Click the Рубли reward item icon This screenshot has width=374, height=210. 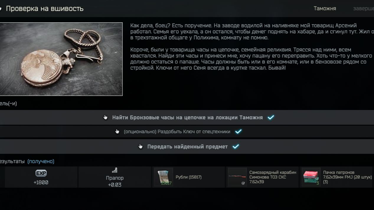(163, 177)
